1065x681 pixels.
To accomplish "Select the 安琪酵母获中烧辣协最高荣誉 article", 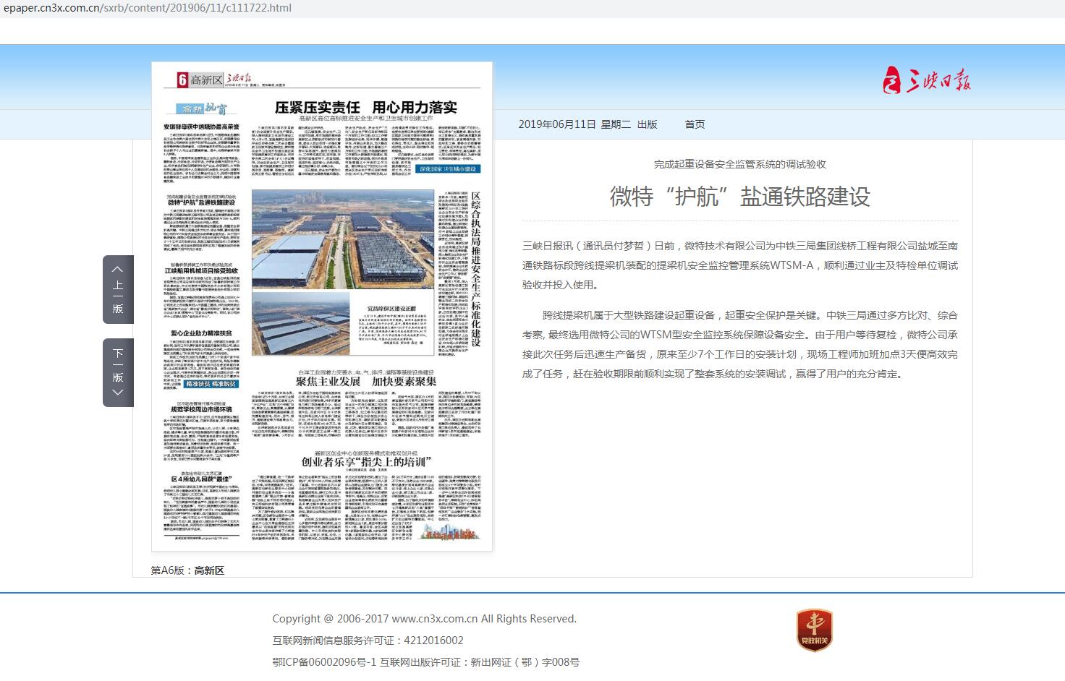I will click(201, 127).
